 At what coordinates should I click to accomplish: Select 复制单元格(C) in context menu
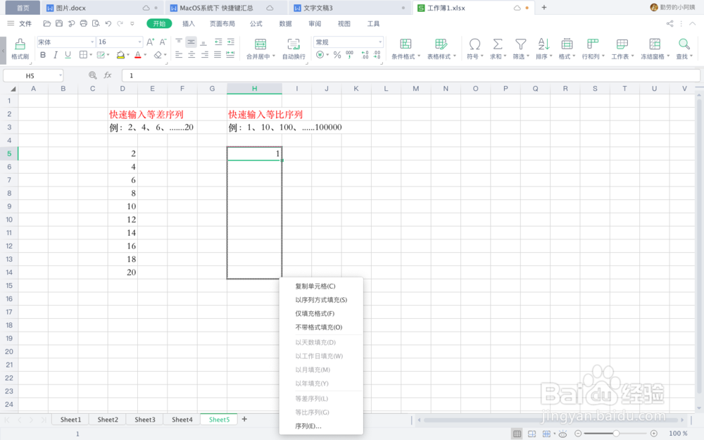tap(320, 286)
